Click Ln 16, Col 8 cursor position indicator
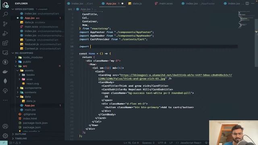The height and width of the screenshot is (145, 258). point(131,143)
